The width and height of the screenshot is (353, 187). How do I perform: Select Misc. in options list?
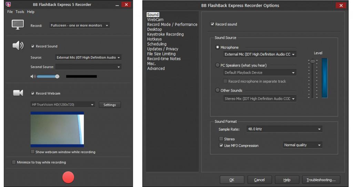point(151,63)
